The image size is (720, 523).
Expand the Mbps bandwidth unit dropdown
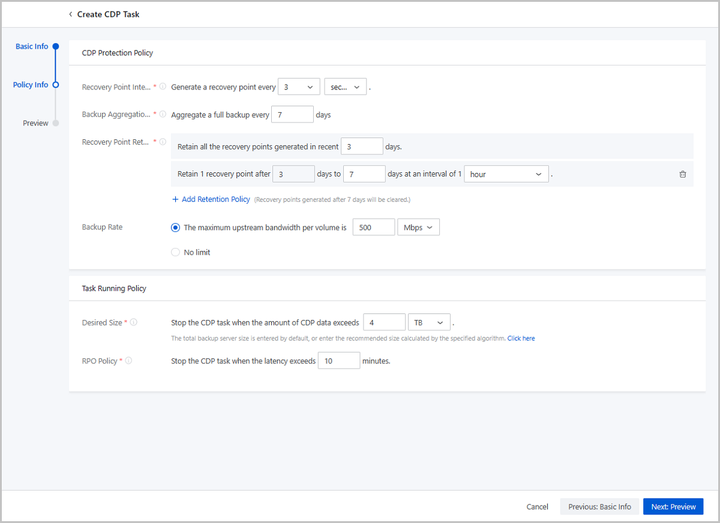click(418, 228)
